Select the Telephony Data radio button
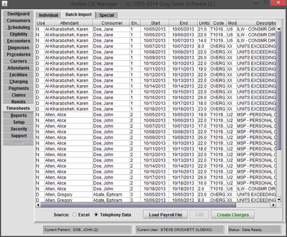The width and height of the screenshot is (287, 237). (97, 215)
